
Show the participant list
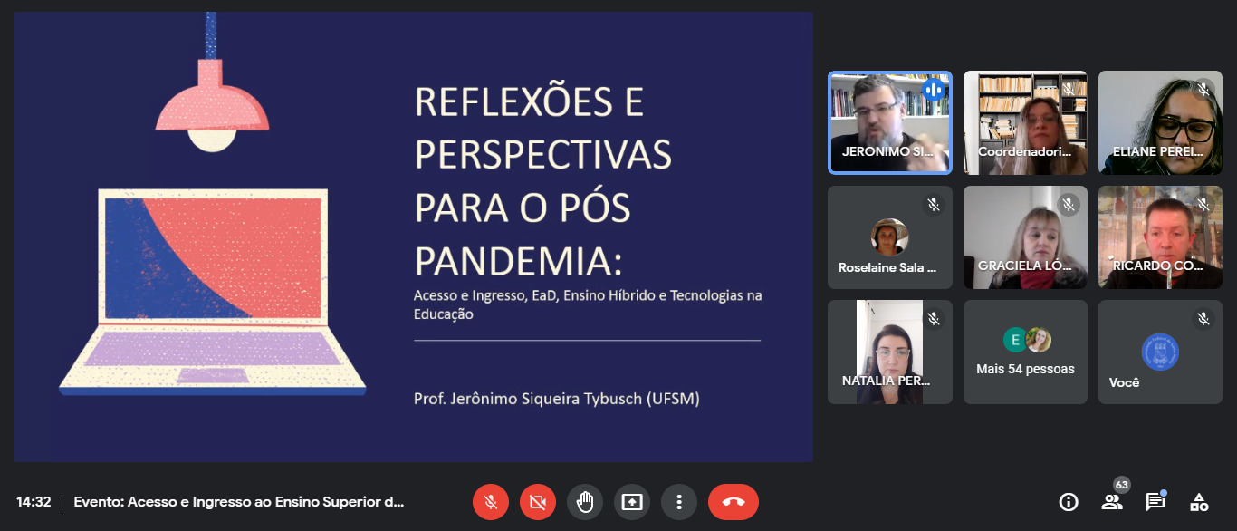[x=1112, y=501]
